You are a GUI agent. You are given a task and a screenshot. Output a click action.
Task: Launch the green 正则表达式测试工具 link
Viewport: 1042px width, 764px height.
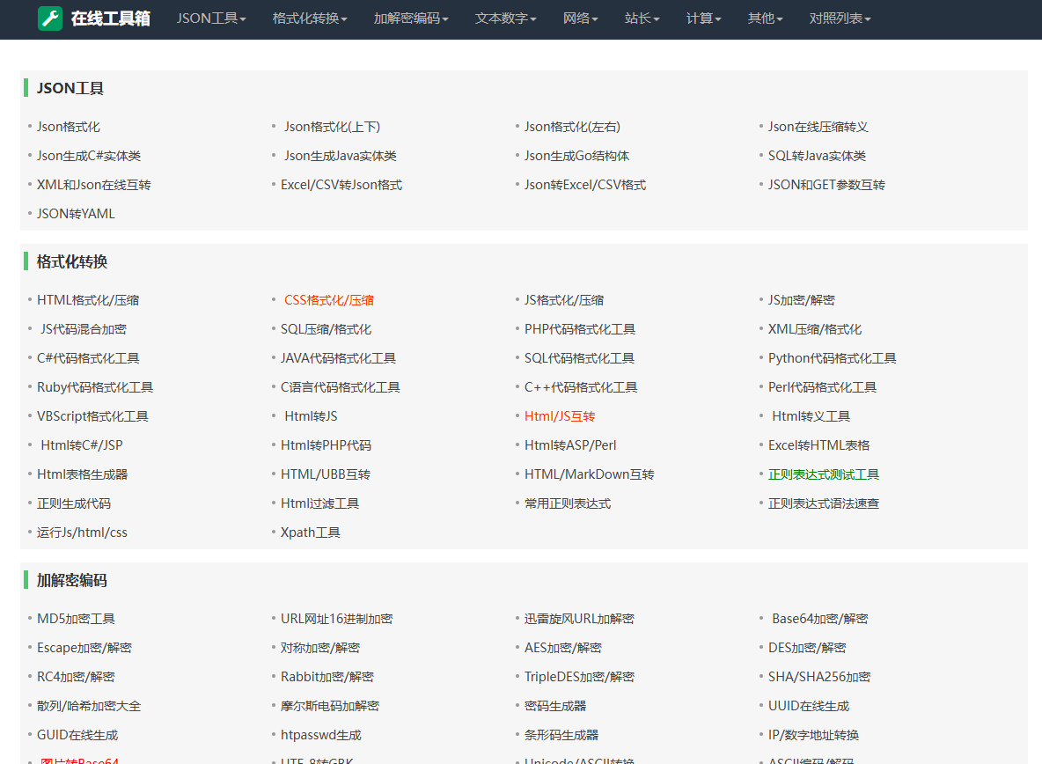pos(824,474)
